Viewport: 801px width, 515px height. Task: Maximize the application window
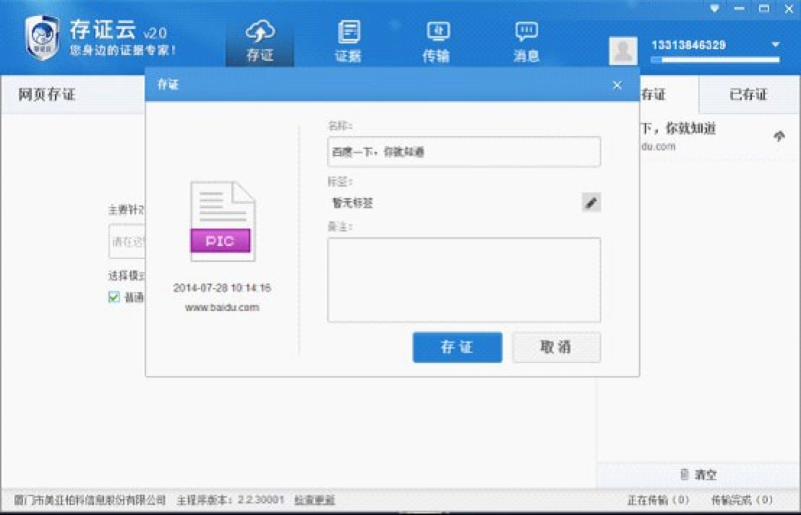tap(764, 9)
